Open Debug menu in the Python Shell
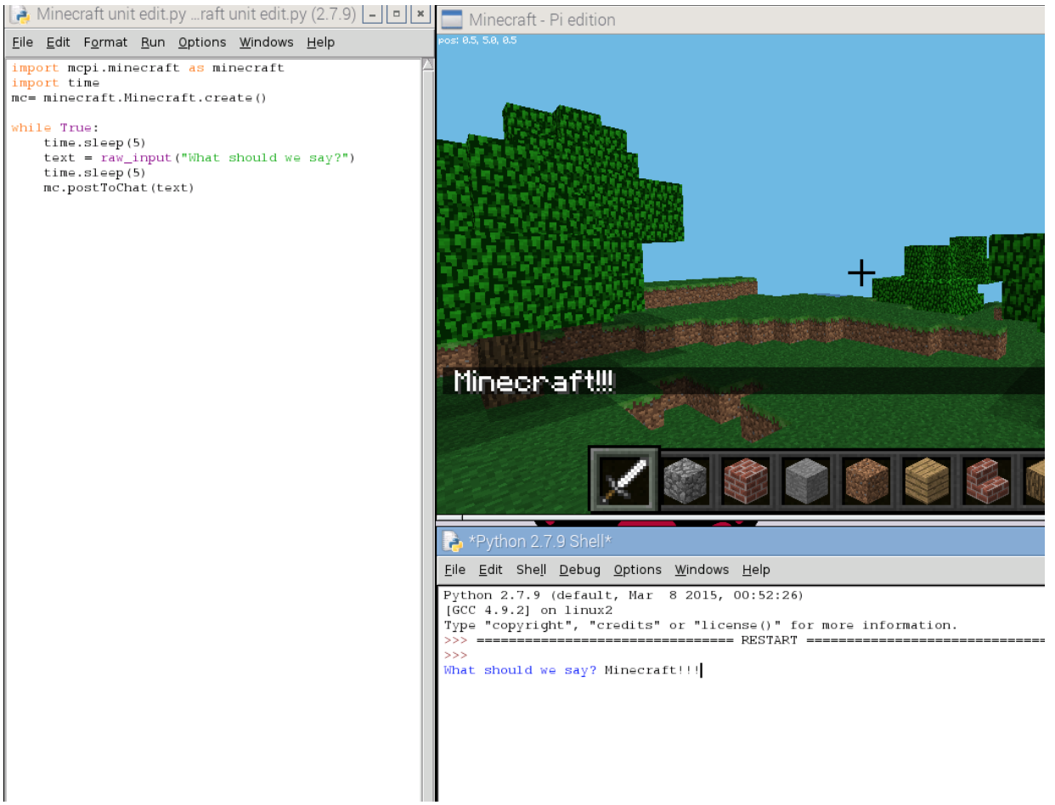The image size is (1055, 805). point(580,570)
